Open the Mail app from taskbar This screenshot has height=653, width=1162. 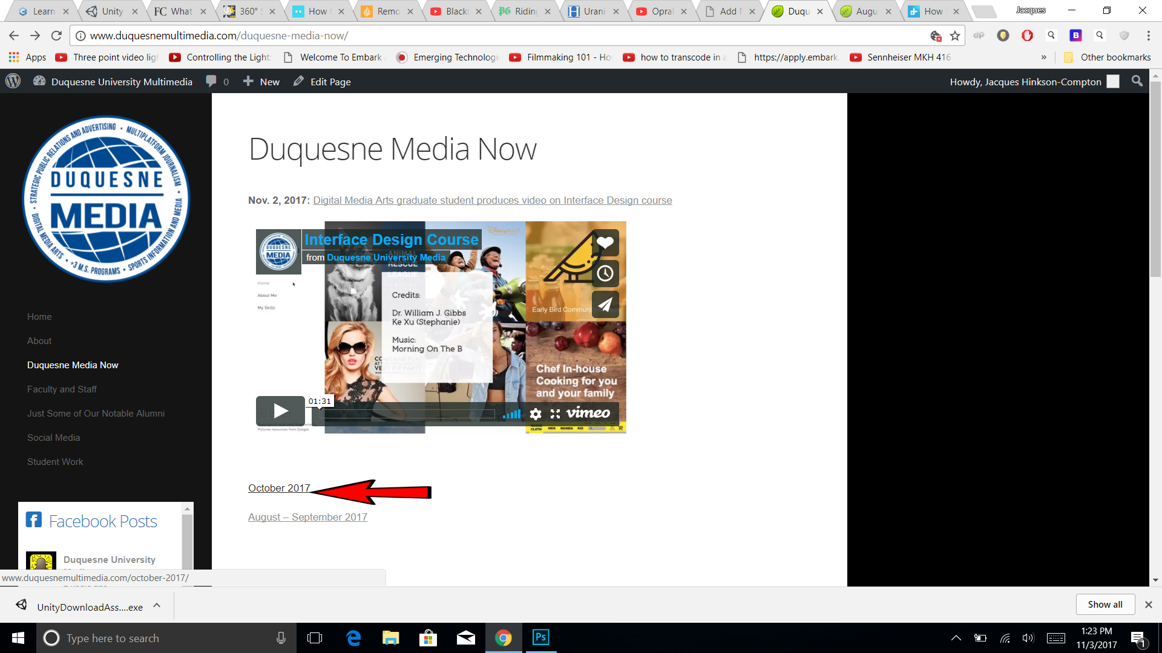[465, 638]
